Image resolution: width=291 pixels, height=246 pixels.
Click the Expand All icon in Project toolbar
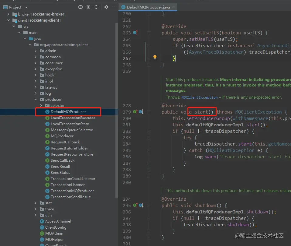pyautogui.click(x=88, y=7)
